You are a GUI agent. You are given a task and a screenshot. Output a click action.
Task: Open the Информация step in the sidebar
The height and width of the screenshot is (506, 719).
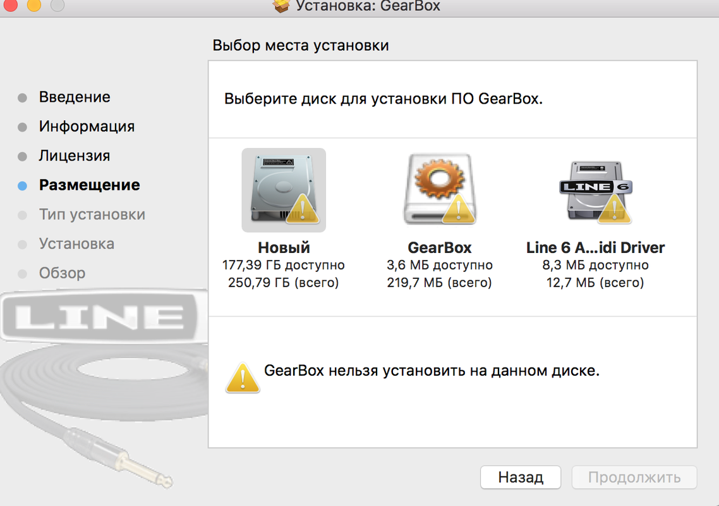click(87, 126)
